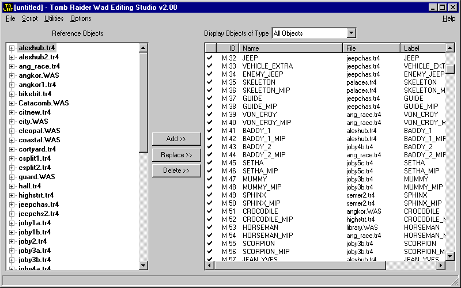The image size is (461, 288).
Task: Toggle the checkmark for M 47 MUMMY
Action: pyautogui.click(x=210, y=179)
